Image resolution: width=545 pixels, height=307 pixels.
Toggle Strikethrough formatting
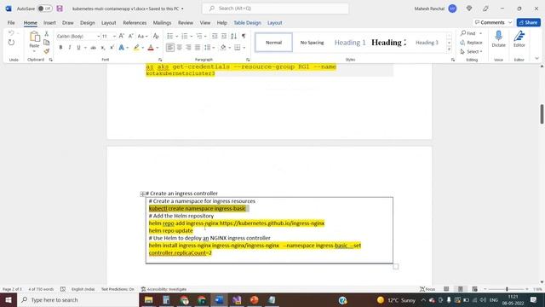coord(93,48)
